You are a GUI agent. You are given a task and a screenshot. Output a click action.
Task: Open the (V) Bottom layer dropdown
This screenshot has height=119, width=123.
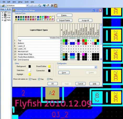(27, 6)
